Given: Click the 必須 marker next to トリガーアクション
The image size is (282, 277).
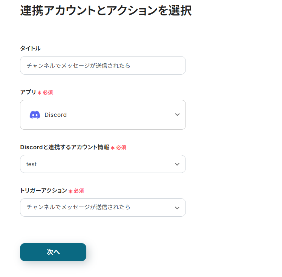Looking at the screenshot, I should pos(79,191).
